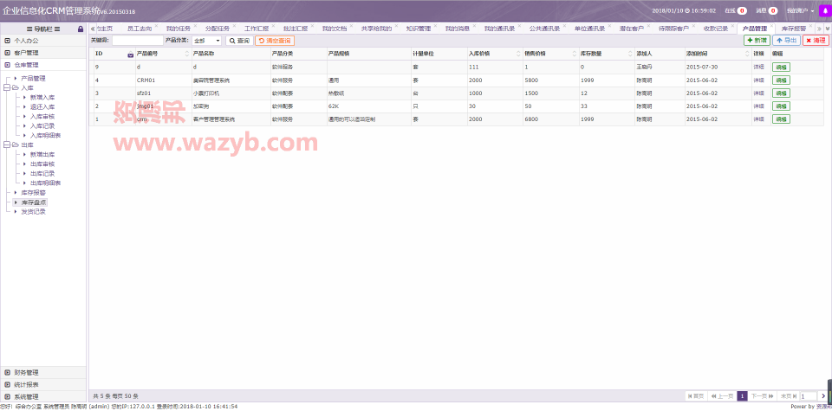The width and height of the screenshot is (832, 411).
Task: Click the clock icon in header datetime
Action: click(687, 10)
